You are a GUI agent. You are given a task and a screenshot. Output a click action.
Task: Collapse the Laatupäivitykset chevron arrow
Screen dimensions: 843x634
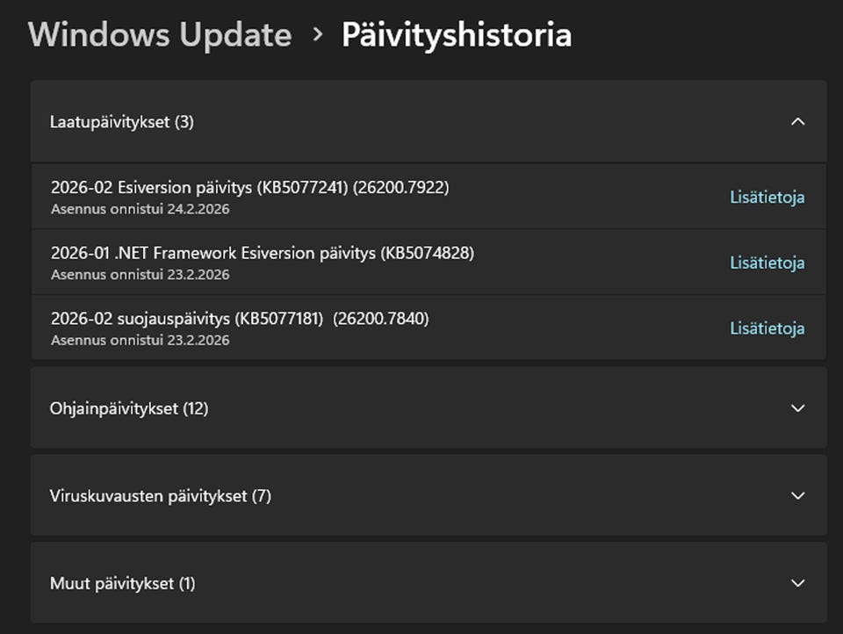click(797, 122)
